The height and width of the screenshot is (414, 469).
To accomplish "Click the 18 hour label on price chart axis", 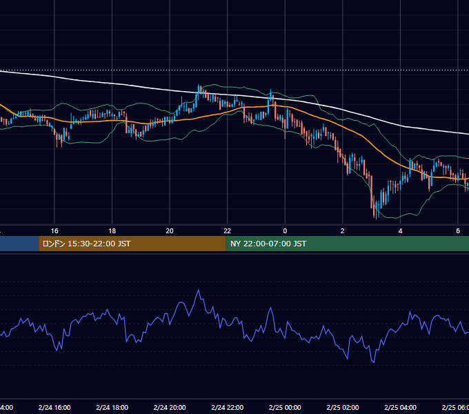I will (112, 230).
